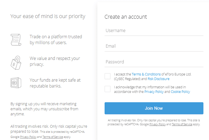
Task: Click the 'Trade on a platform trusted' text
Action: click(56, 36)
